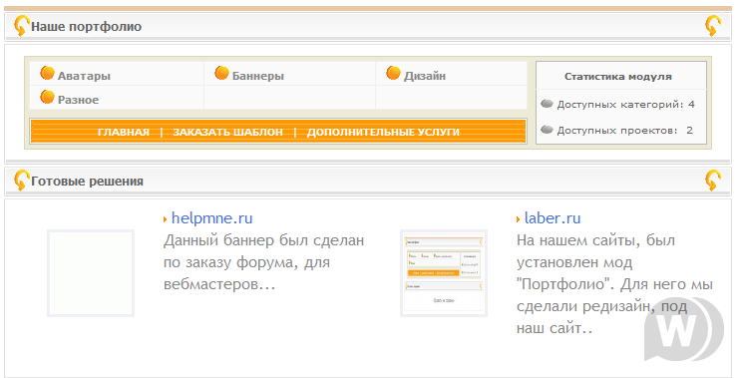
Task: Go to ГЛАВНАЯ in orange menu
Action: pyautogui.click(x=124, y=133)
